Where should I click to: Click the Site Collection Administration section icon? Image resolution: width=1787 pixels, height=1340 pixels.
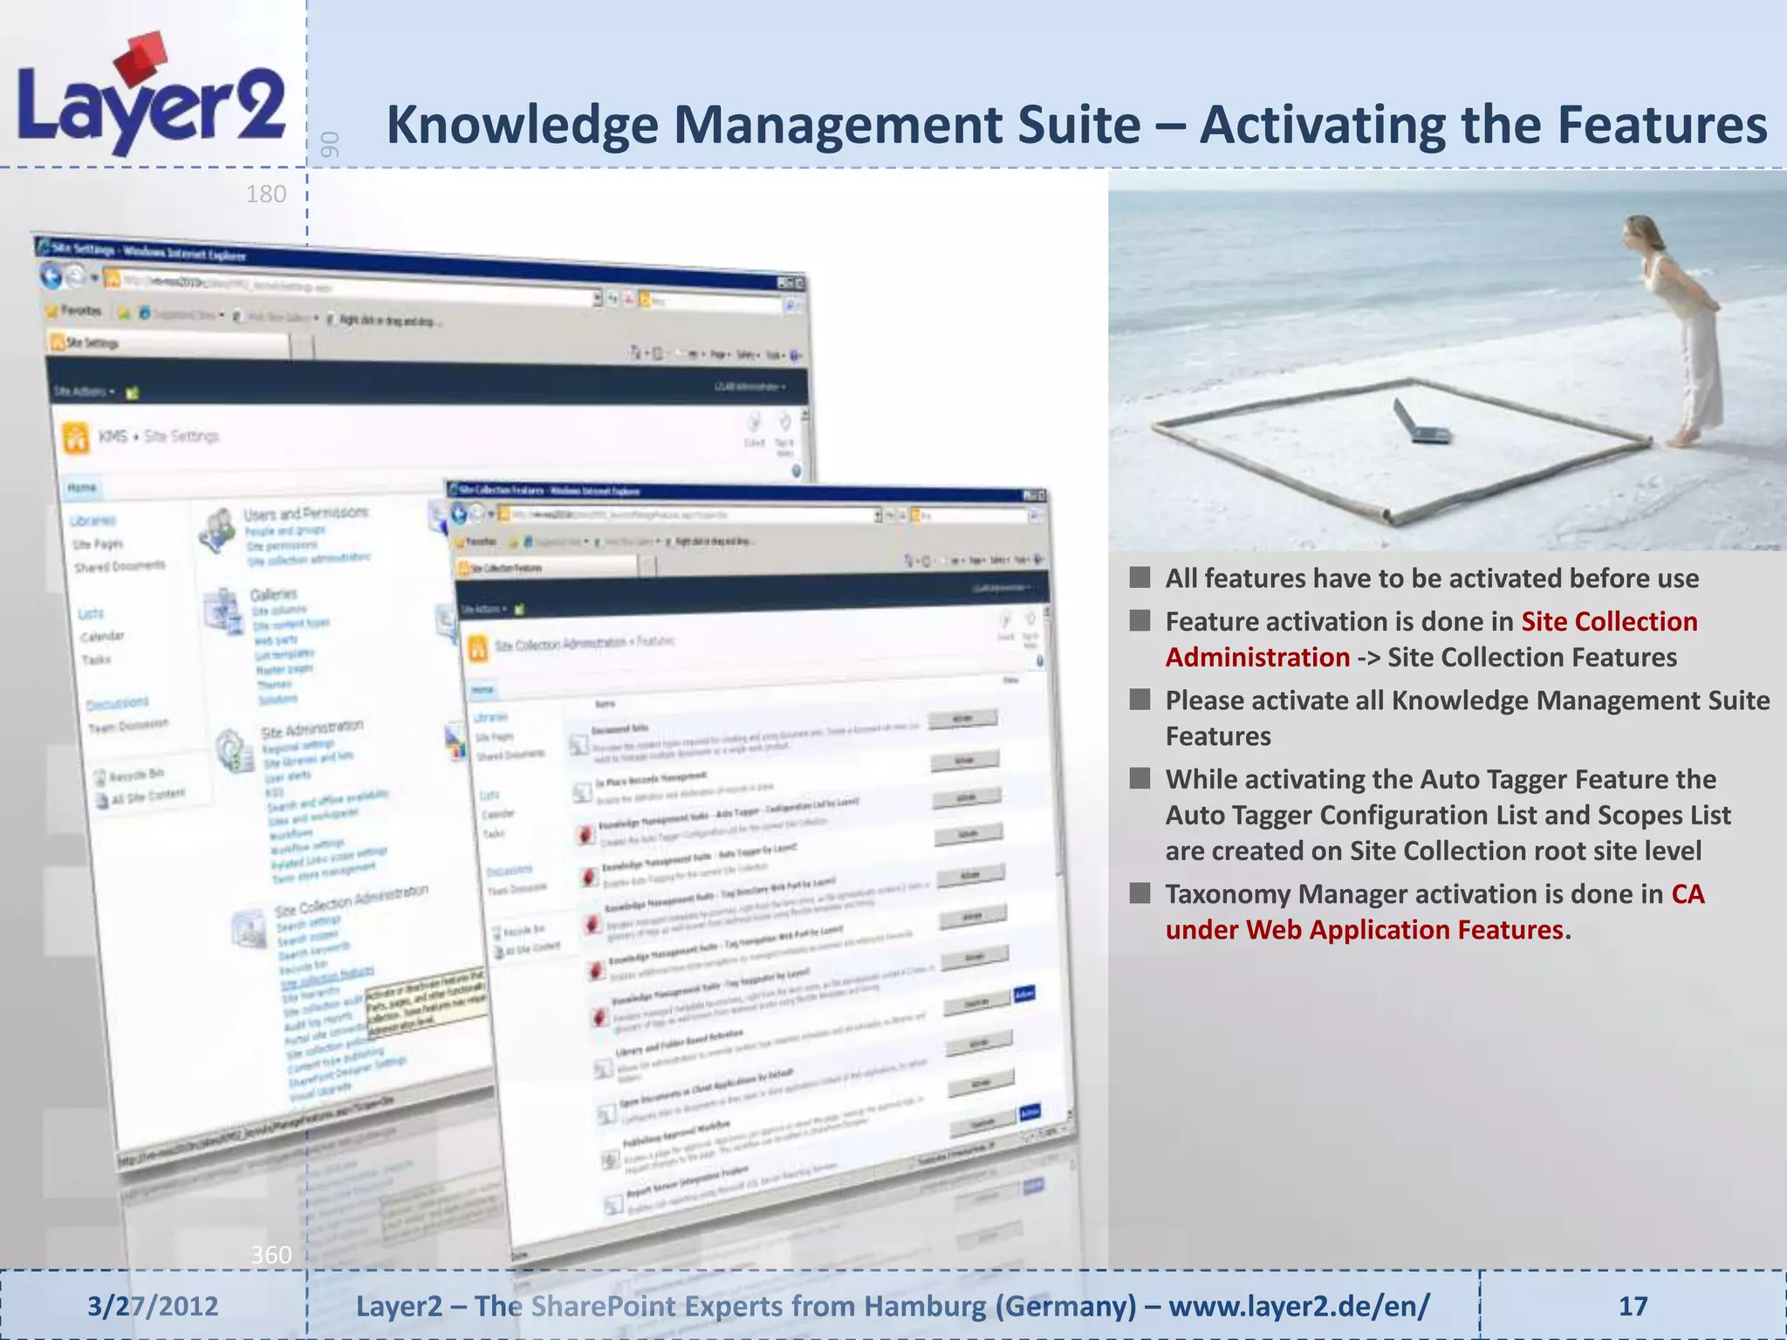249,928
